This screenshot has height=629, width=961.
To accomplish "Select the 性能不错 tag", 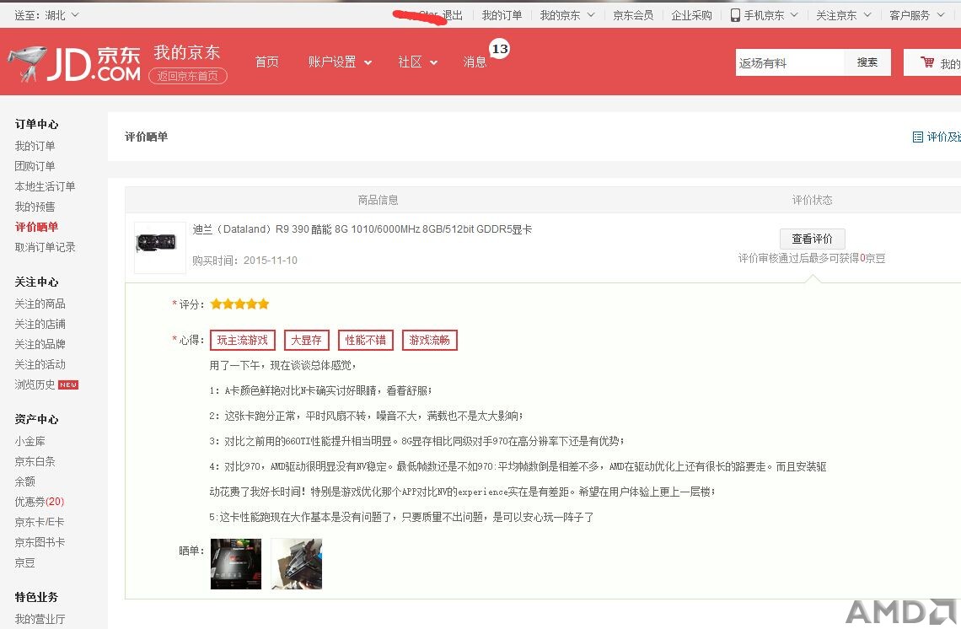I will click(x=365, y=341).
